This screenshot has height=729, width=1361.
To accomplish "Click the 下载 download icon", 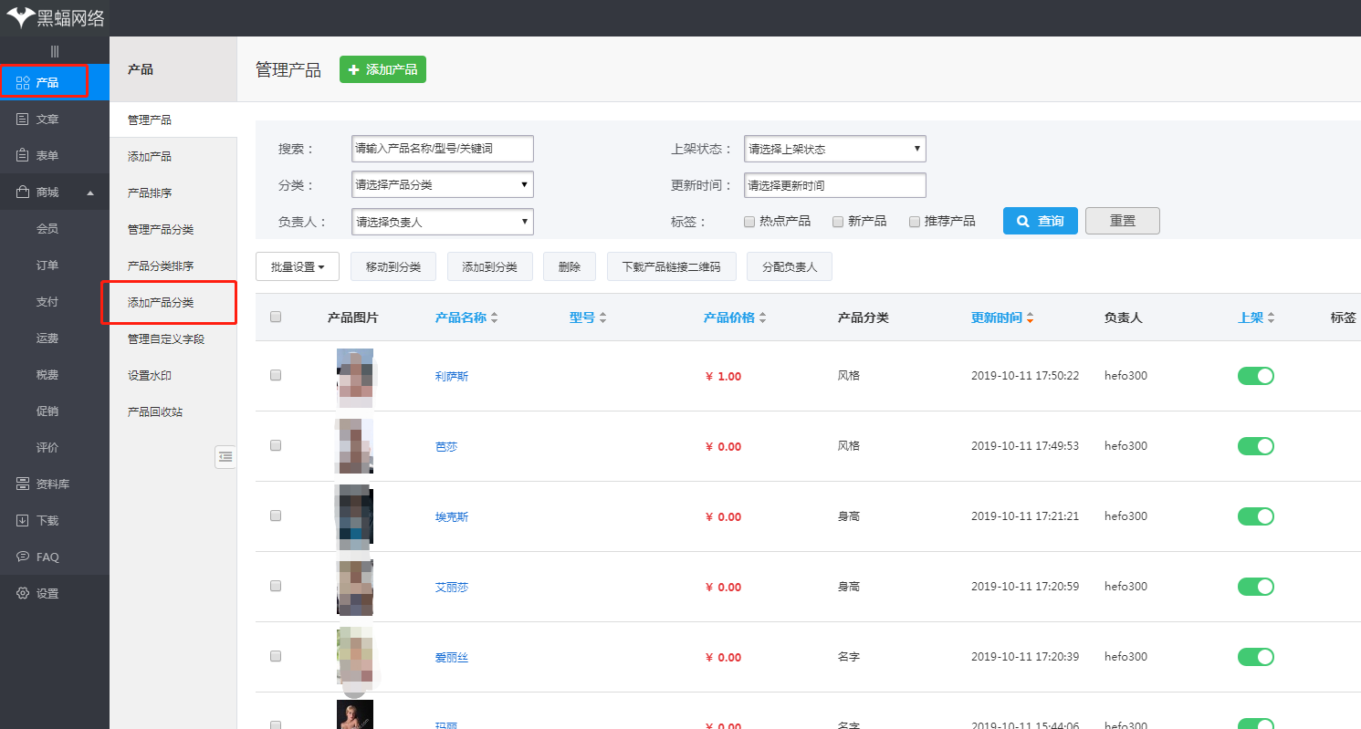I will tap(22, 520).
